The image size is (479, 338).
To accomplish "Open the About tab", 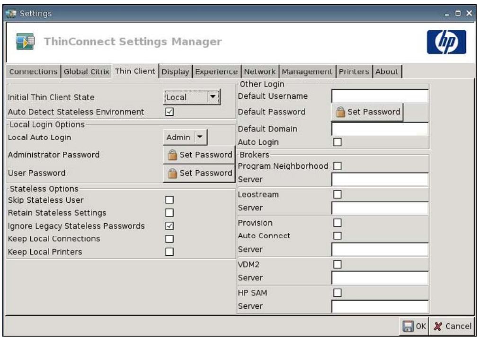I will click(387, 72).
